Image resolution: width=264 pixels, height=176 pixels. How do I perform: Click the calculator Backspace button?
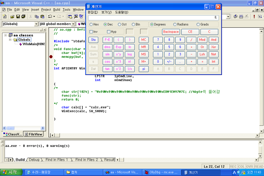[171, 32]
